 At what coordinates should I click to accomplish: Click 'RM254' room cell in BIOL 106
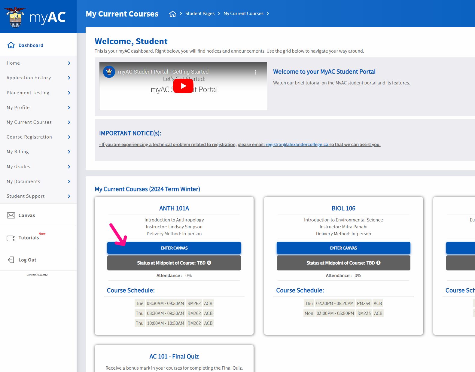364,303
